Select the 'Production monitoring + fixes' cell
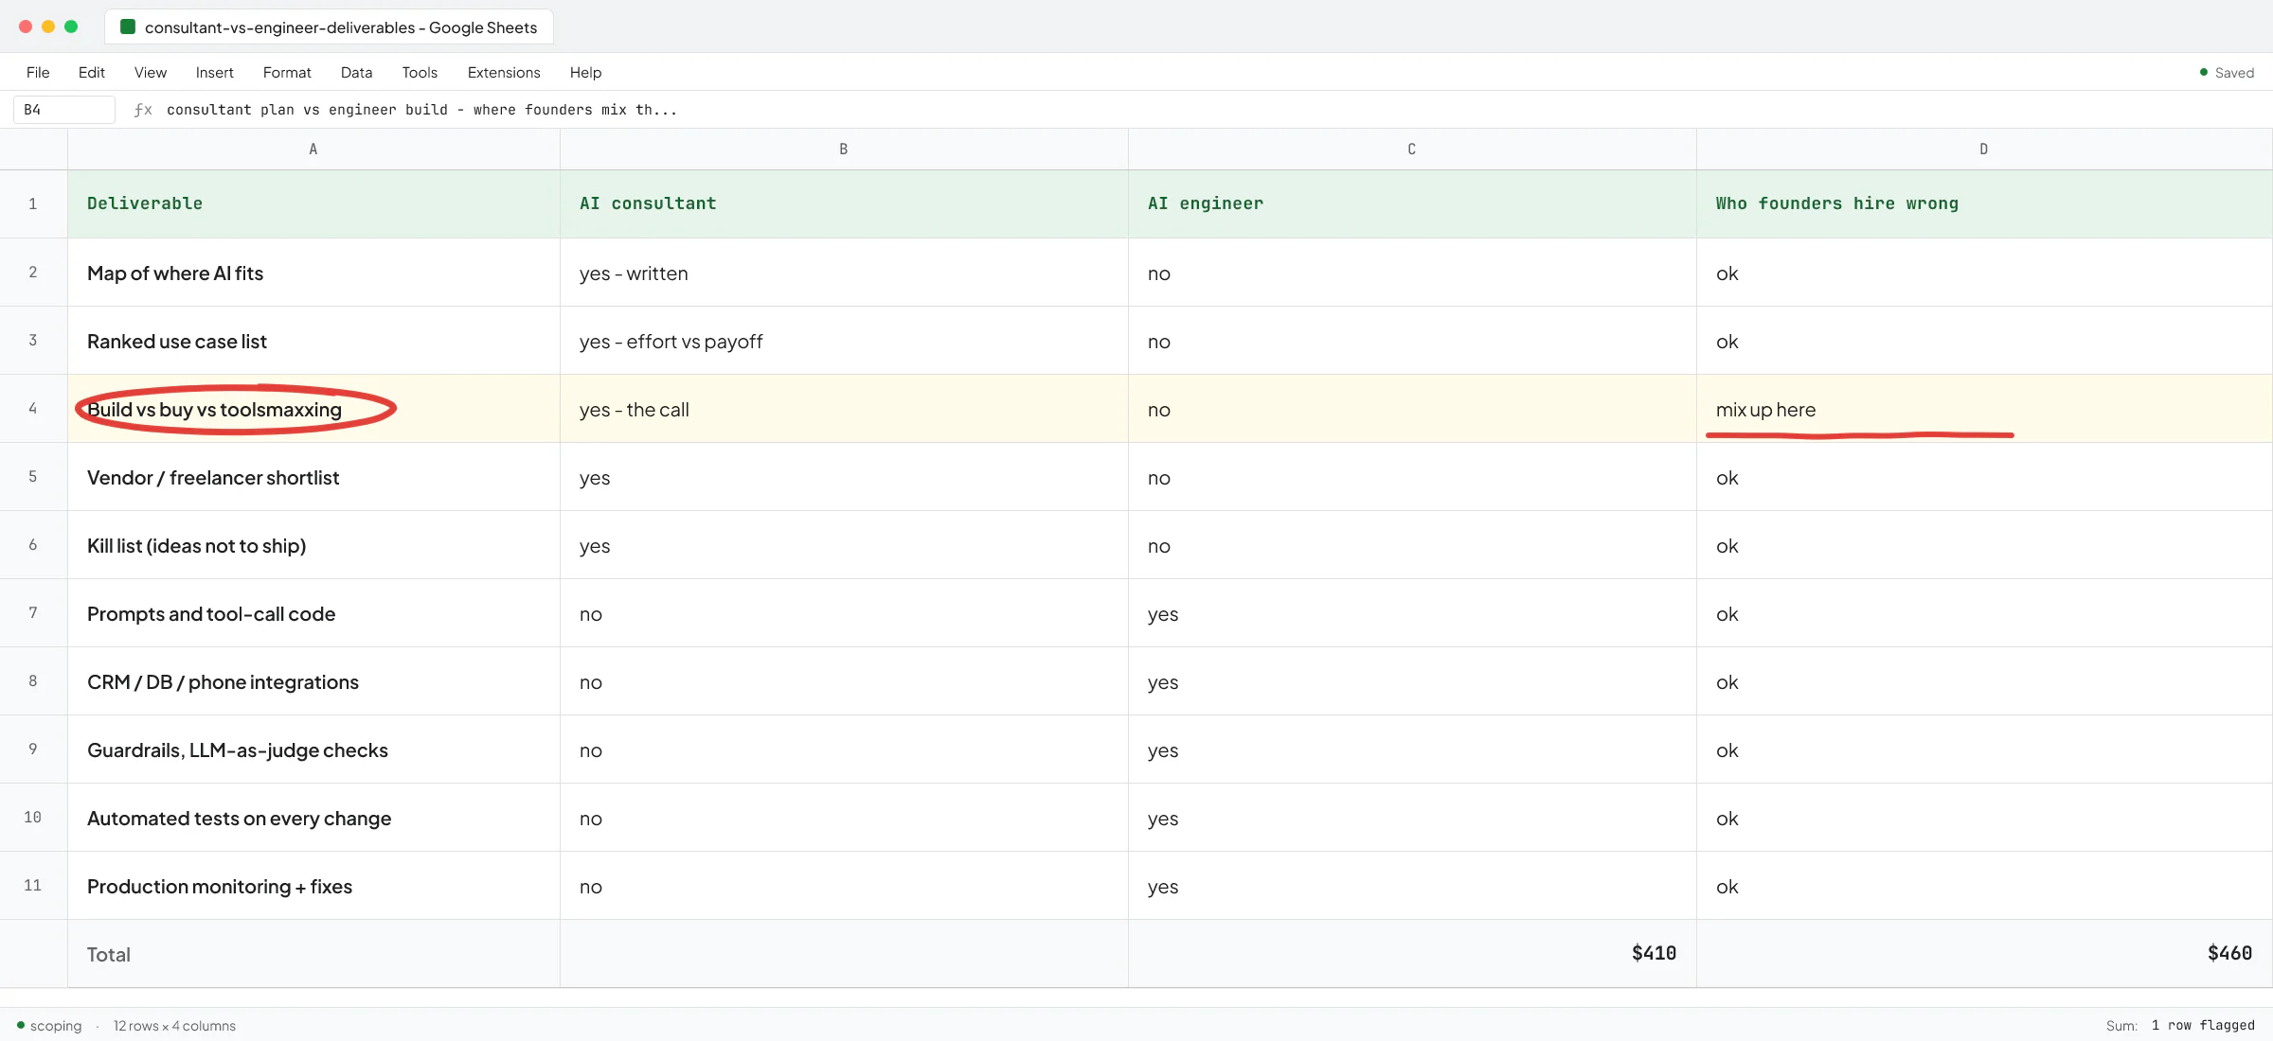This screenshot has width=2273, height=1041. click(x=313, y=886)
